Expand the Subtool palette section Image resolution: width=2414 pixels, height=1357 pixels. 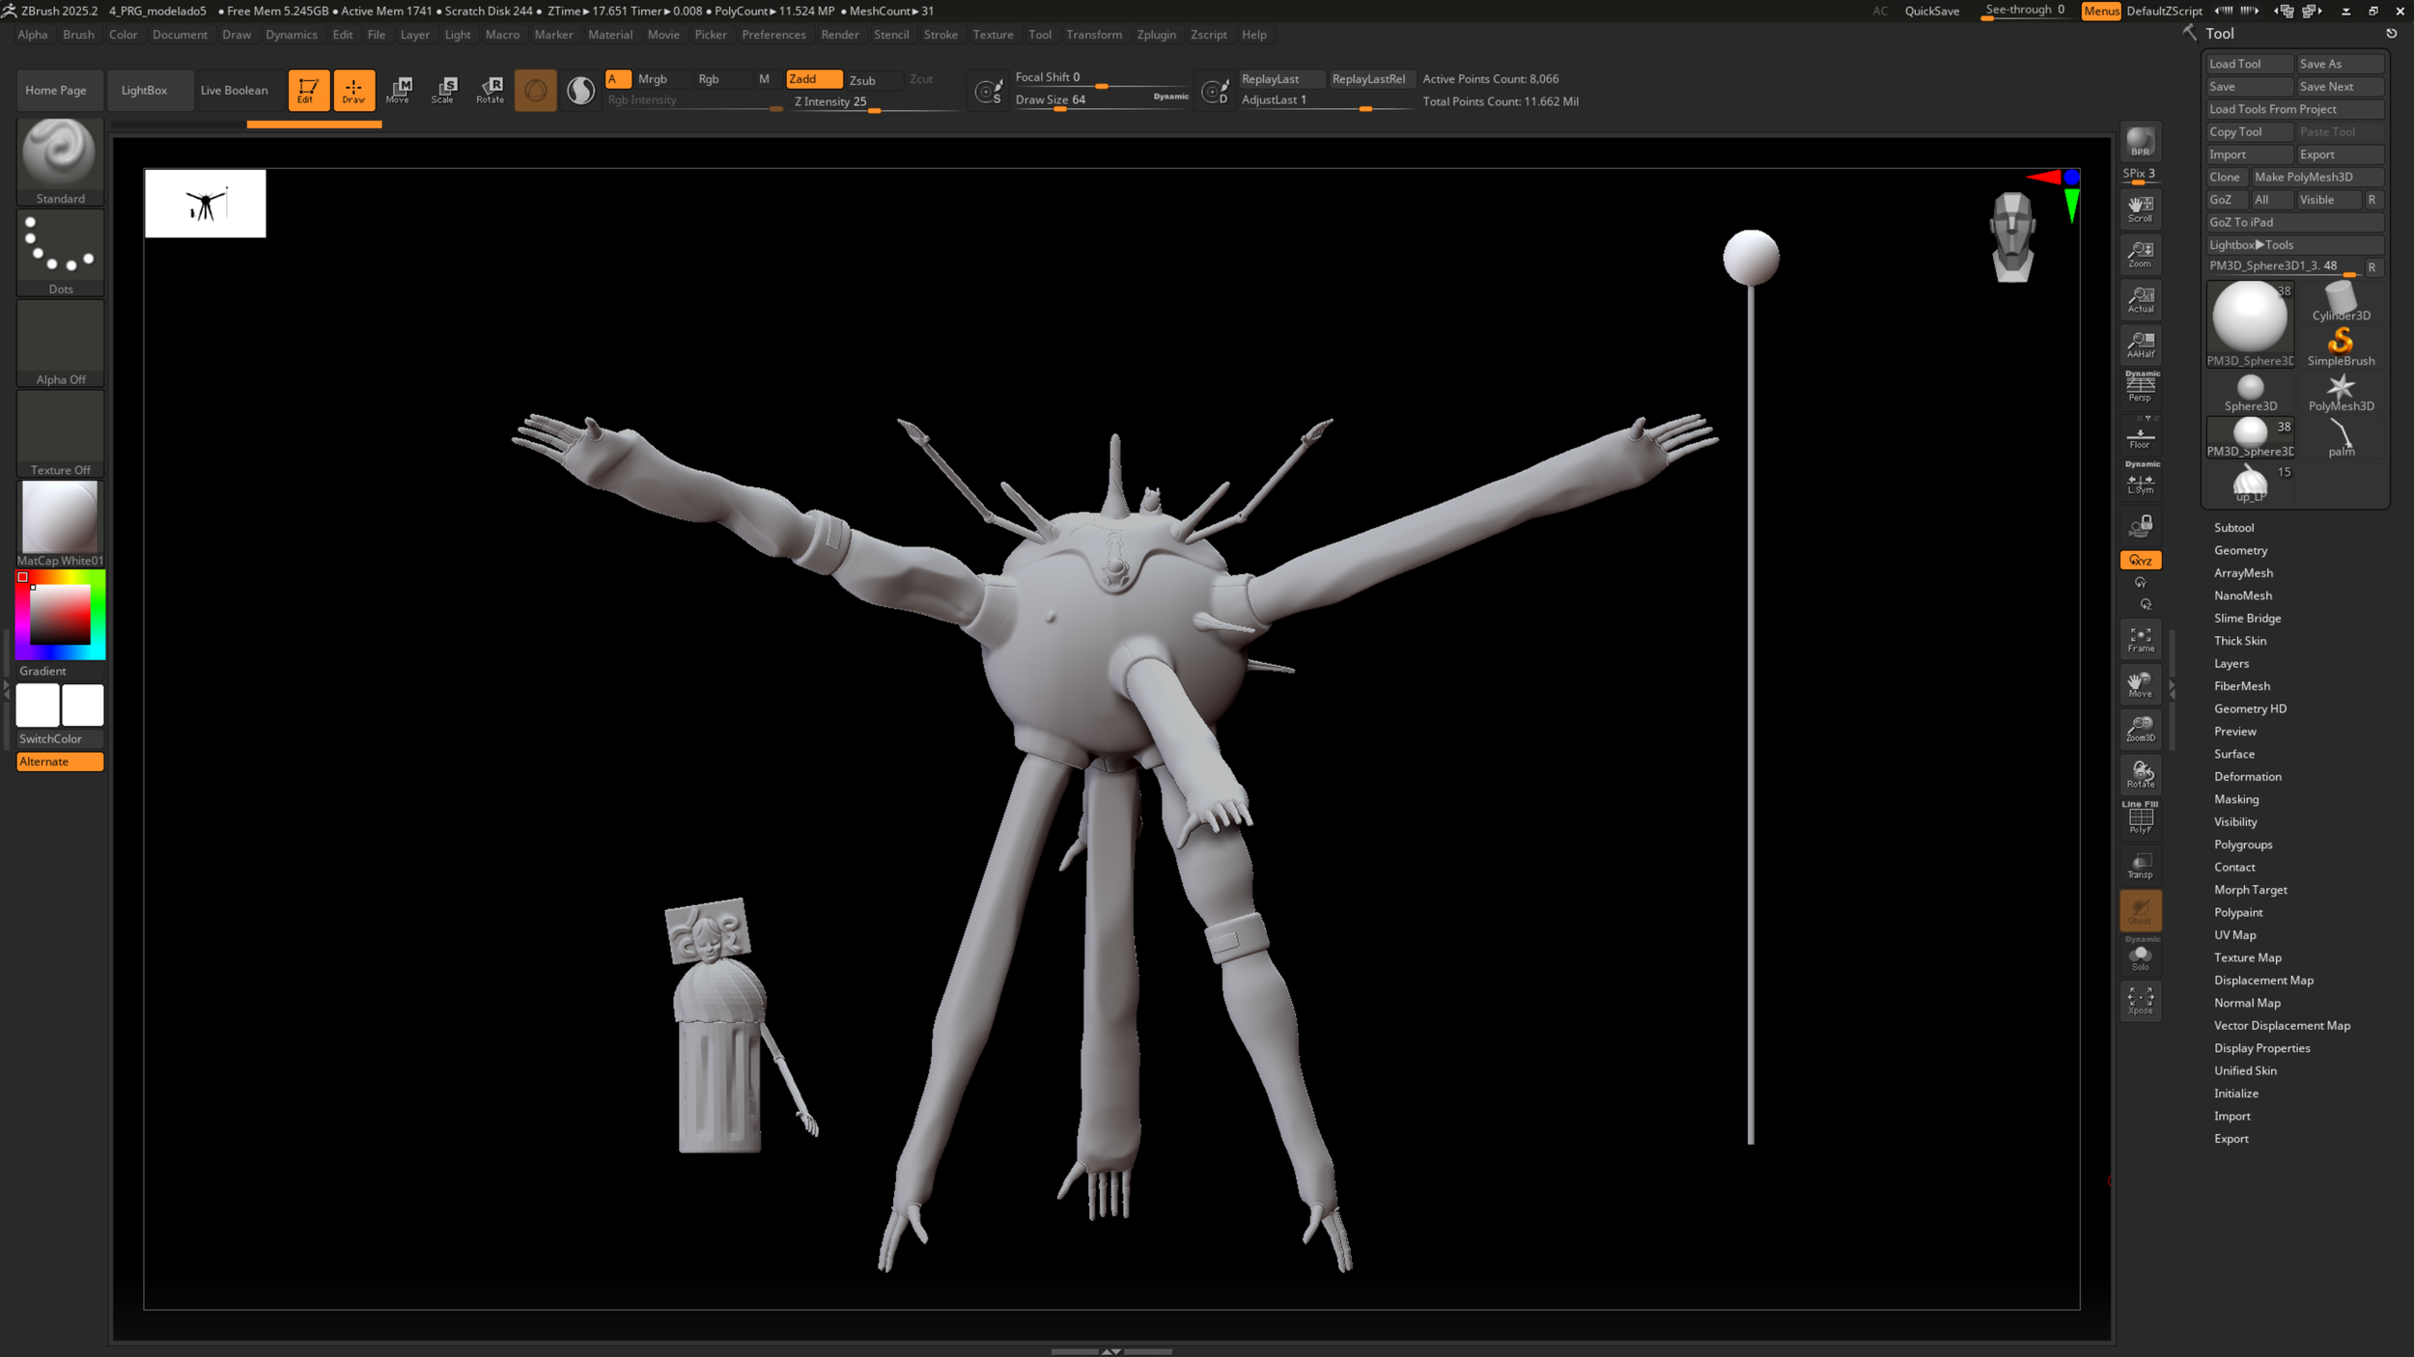point(2233,528)
